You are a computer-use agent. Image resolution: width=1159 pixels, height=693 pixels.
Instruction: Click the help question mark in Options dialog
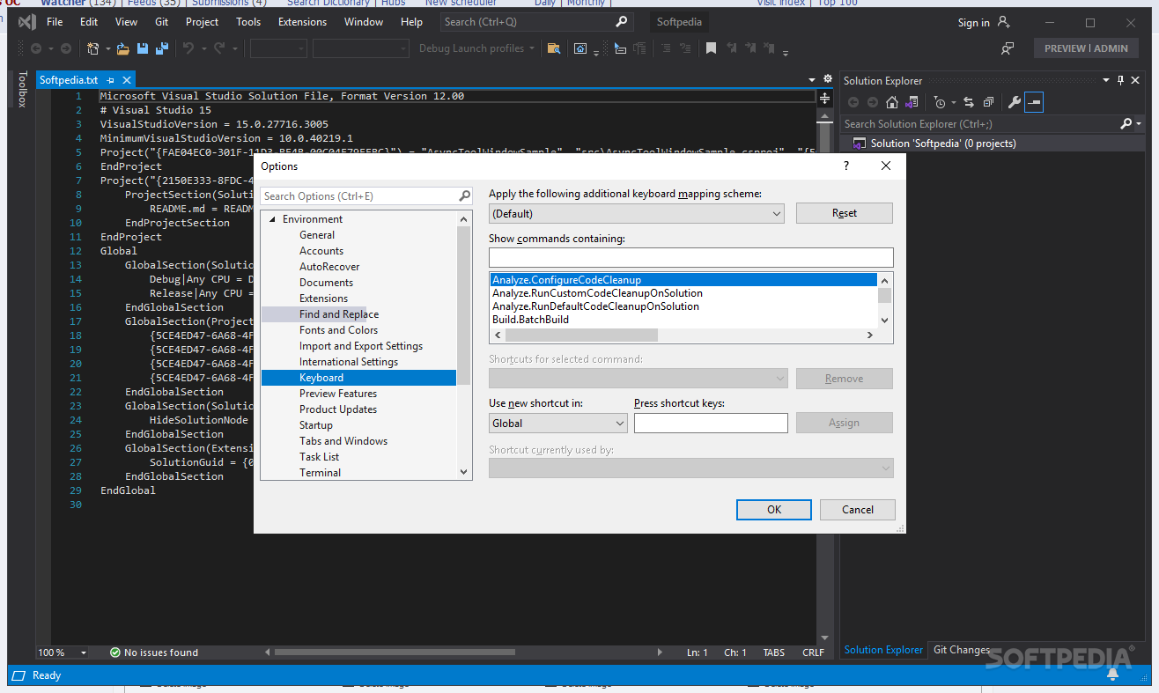point(846,166)
